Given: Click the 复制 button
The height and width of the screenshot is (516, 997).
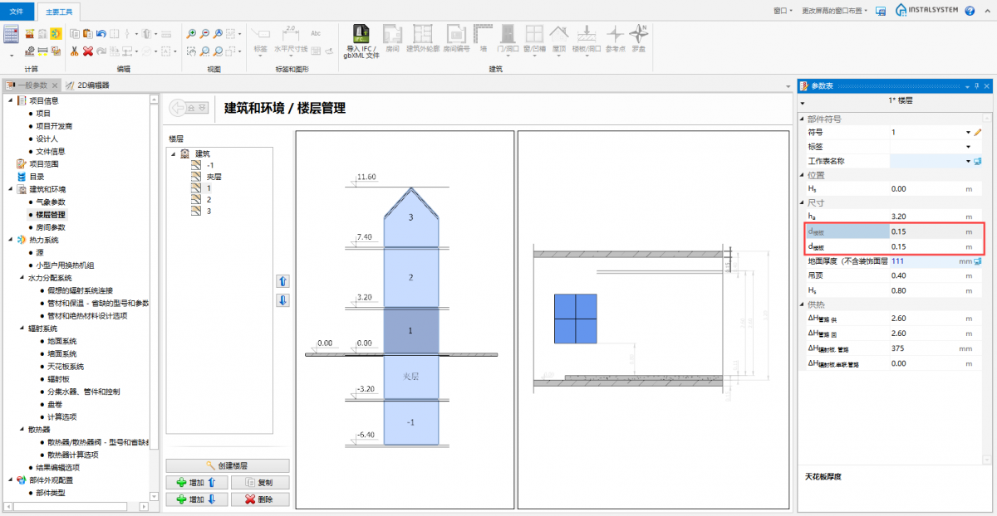Looking at the screenshot, I should (x=260, y=482).
